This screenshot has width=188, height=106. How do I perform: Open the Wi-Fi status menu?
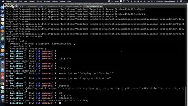click(x=124, y=1)
